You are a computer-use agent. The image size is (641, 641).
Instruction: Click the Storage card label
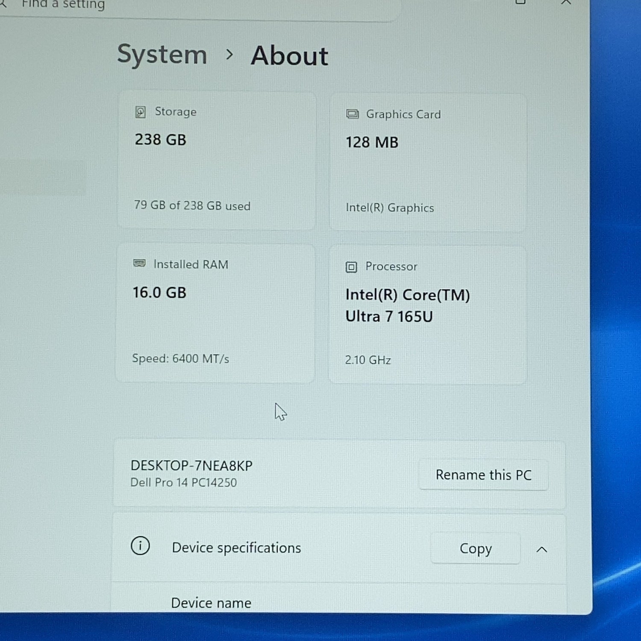(x=176, y=112)
